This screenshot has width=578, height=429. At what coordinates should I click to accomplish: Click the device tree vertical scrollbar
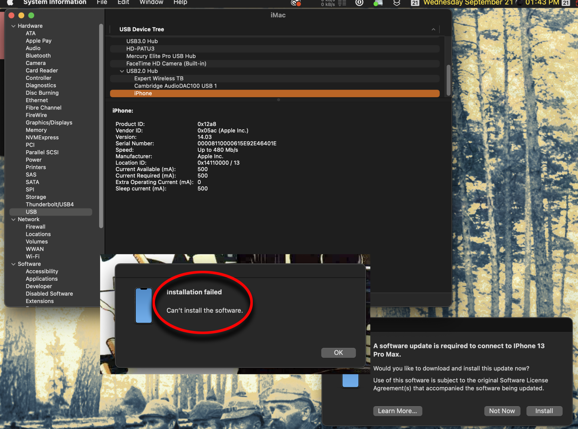coord(448,80)
